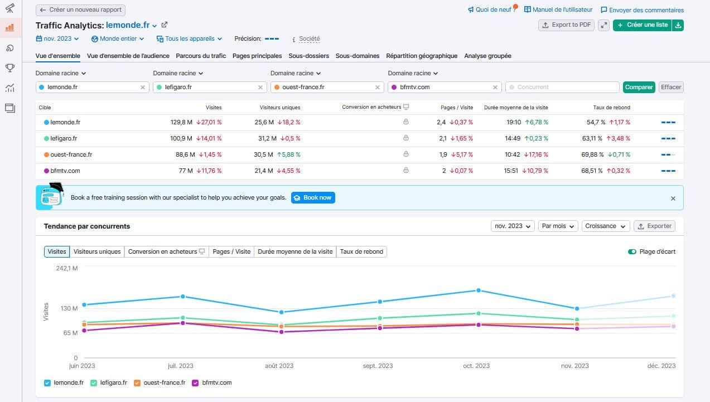The image size is (710, 402).
Task: Click the precision dashes in ouest-france.fr row
Action: click(x=668, y=154)
